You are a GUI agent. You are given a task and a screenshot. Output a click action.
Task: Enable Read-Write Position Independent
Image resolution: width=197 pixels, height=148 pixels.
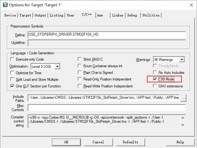80,86
